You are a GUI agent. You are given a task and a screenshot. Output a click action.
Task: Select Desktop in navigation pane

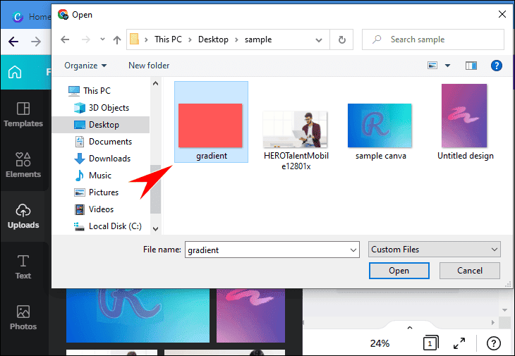[100, 125]
